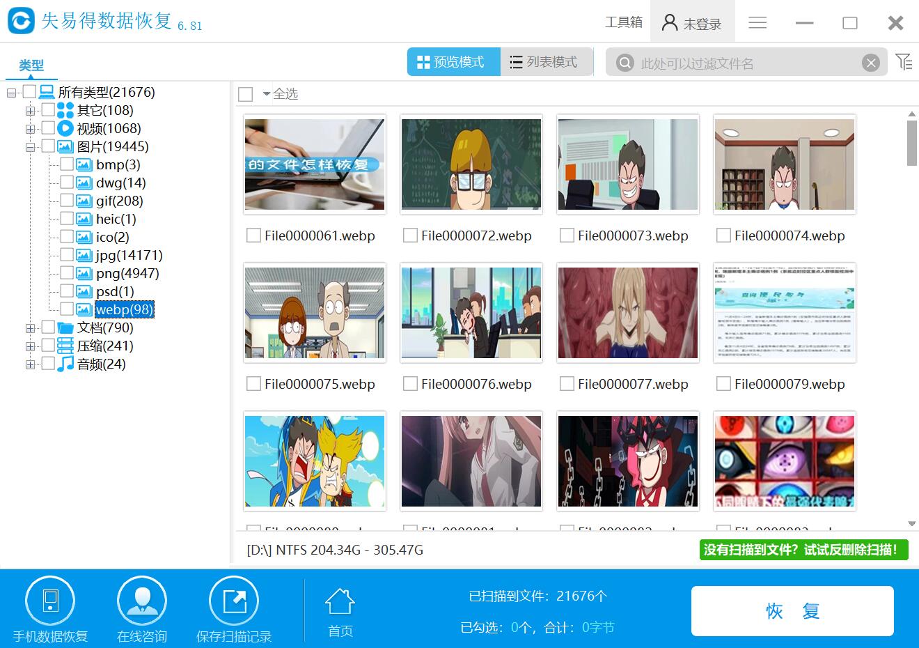
Task: Expand the 视频(1068) node
Action: [x=30, y=129]
